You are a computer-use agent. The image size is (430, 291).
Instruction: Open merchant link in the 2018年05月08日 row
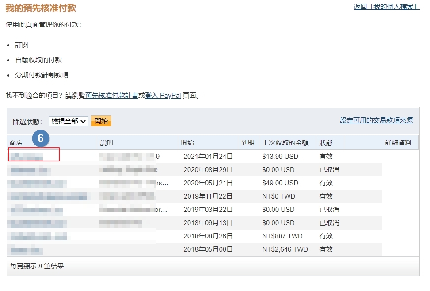tap(27, 250)
